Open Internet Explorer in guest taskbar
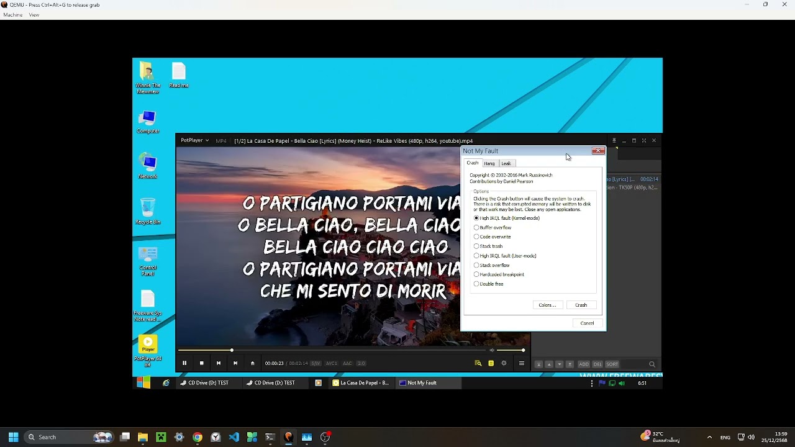The height and width of the screenshot is (447, 795). coord(166,383)
